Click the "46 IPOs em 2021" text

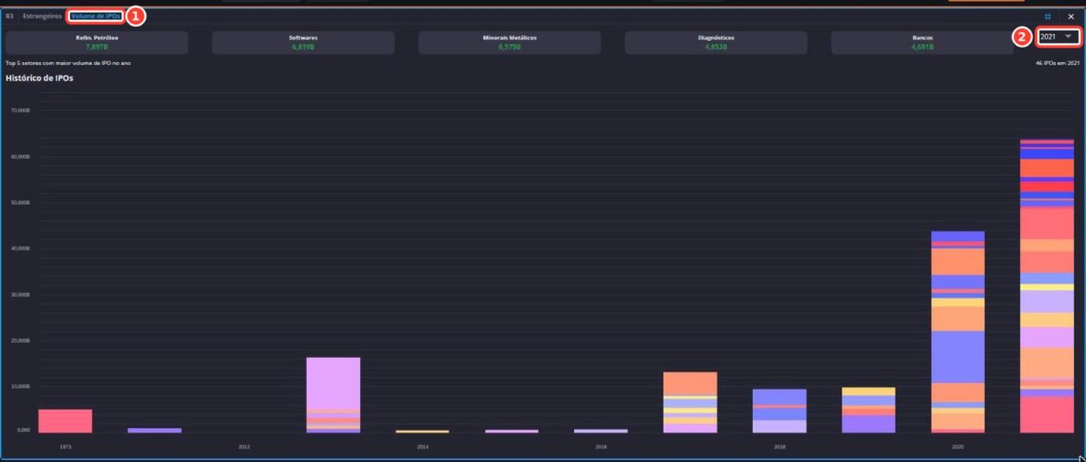[x=1057, y=63]
